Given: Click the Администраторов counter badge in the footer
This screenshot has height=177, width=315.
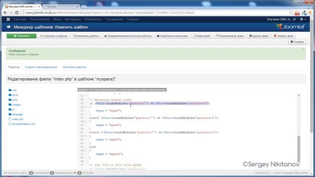Looking at the screenshot, I should [52, 173].
